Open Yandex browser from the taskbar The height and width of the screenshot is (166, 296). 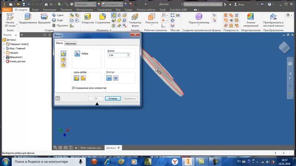(175, 161)
